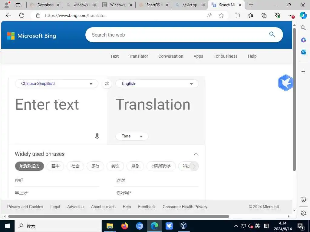Open the Tone dropdown
The height and width of the screenshot is (232, 310).
pos(132,136)
